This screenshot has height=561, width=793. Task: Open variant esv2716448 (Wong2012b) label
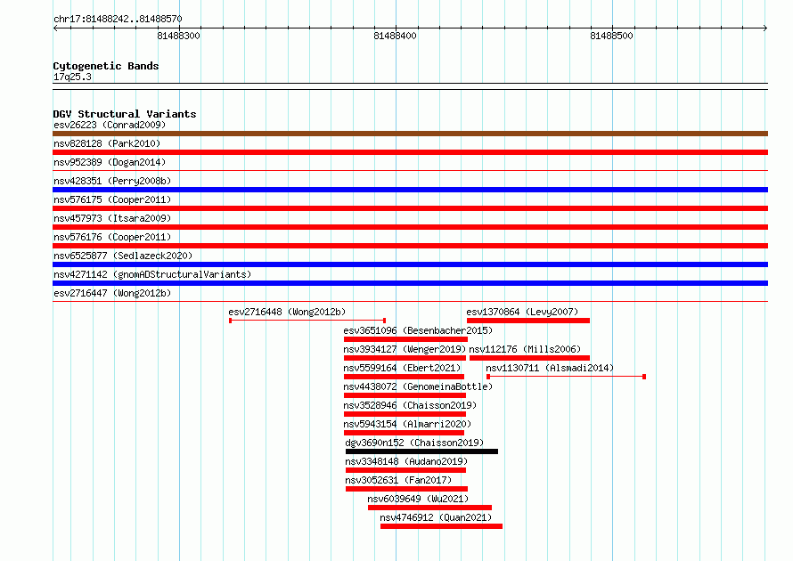pos(287,312)
